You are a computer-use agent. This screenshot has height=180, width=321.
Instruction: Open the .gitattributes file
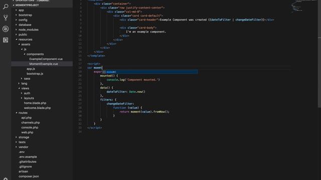coord(28,162)
